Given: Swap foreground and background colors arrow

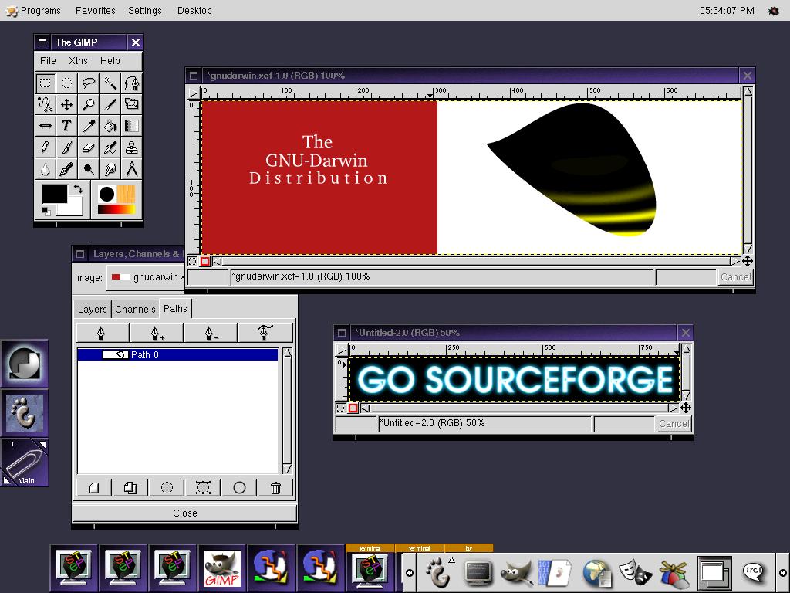Looking at the screenshot, I should pyautogui.click(x=78, y=189).
